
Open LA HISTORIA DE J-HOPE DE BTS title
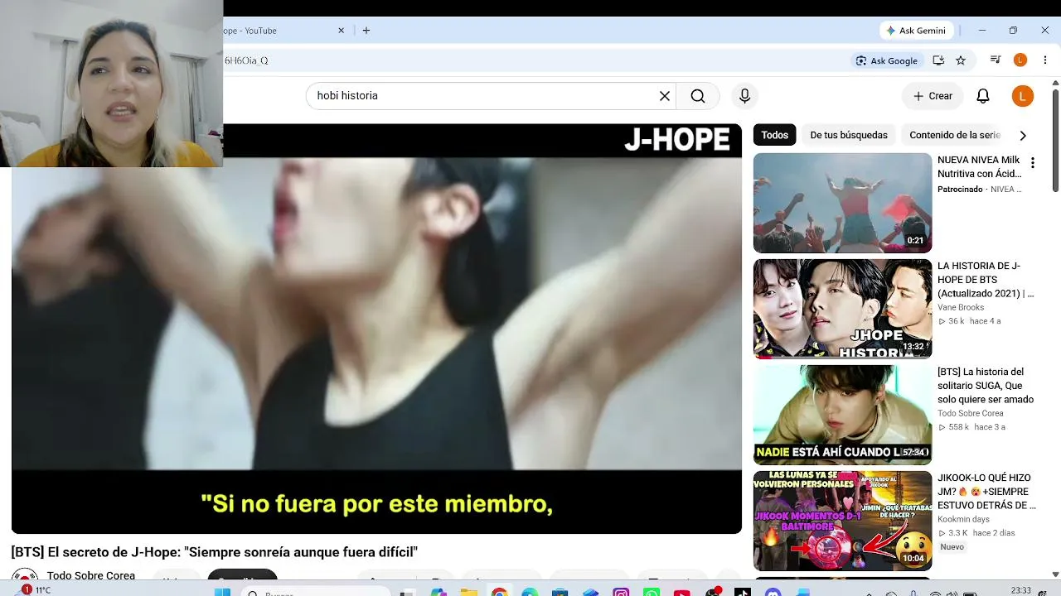tap(986, 280)
